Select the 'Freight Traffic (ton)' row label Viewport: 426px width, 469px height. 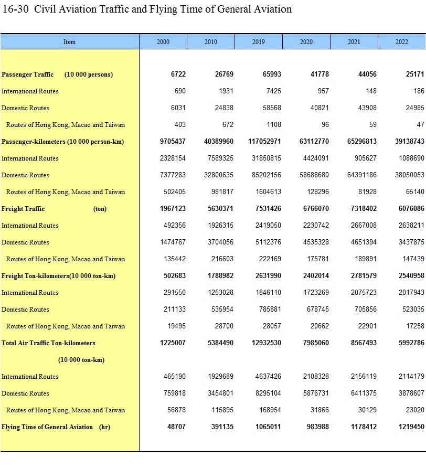(x=54, y=209)
